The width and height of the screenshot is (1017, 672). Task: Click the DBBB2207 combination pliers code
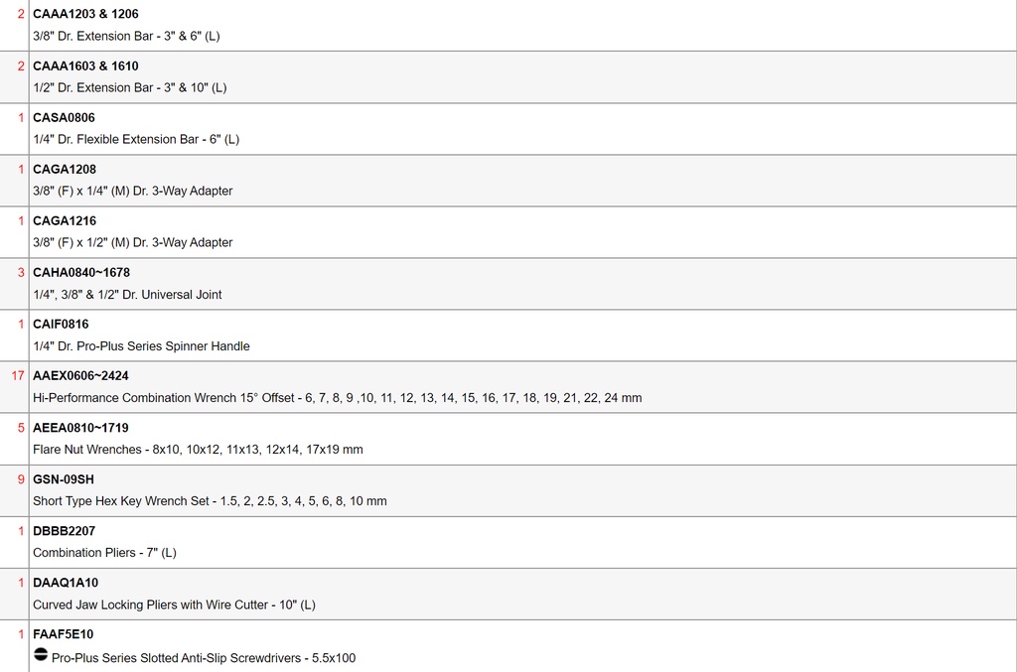click(x=65, y=531)
